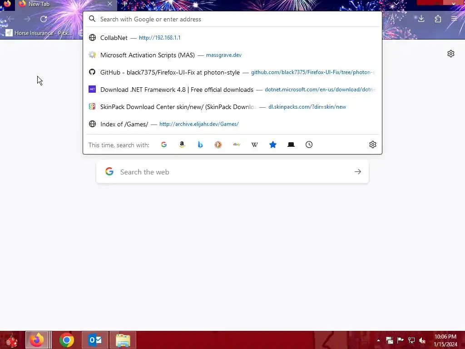The width and height of the screenshot is (465, 349).
Task: Show hidden system tray icons
Action: pyautogui.click(x=378, y=340)
